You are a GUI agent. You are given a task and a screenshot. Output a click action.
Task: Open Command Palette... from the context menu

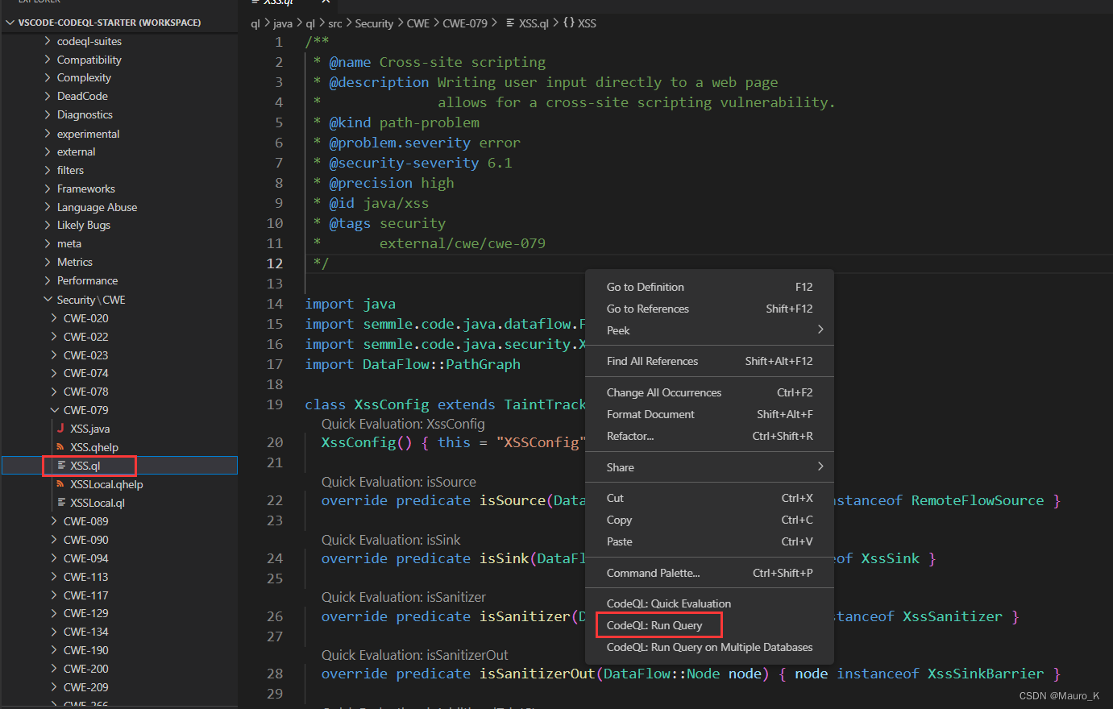coord(709,573)
